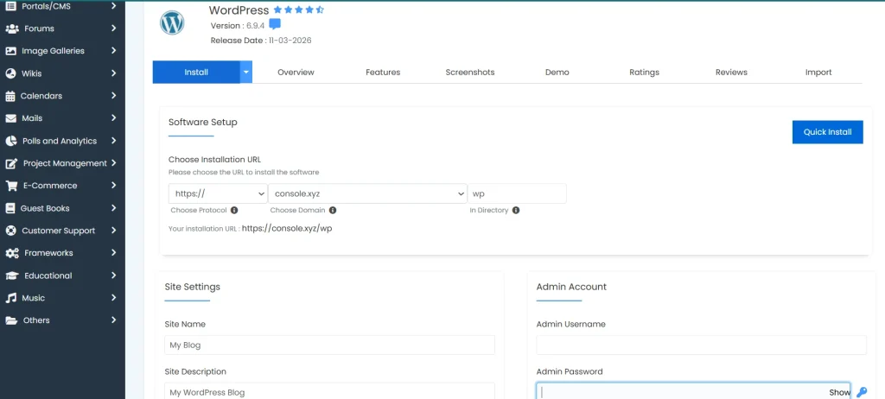Image resolution: width=885 pixels, height=399 pixels.
Task: Click the Polls and Analytics pie icon
Action: click(x=10, y=141)
